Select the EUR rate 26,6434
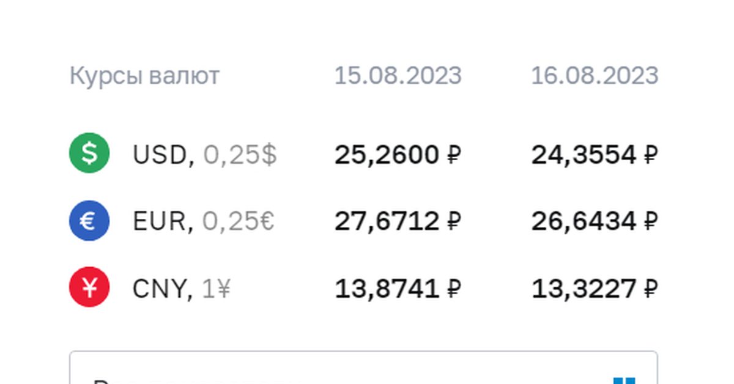 pyautogui.click(x=584, y=221)
